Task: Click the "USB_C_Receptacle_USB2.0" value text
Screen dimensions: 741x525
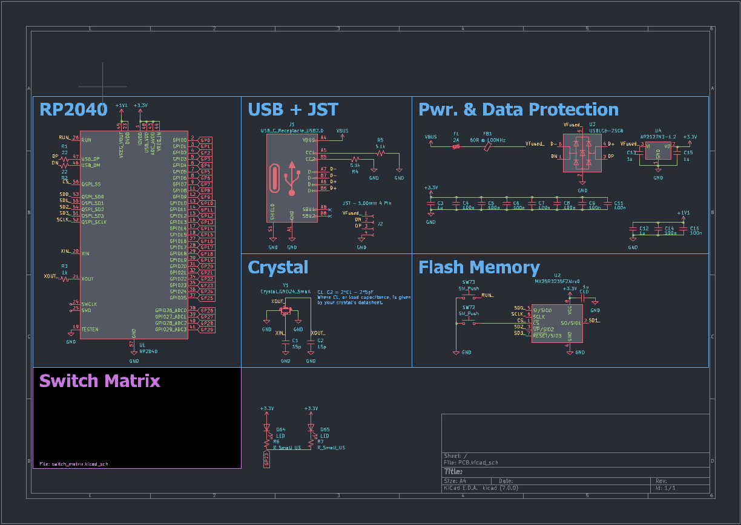Action: [x=292, y=130]
